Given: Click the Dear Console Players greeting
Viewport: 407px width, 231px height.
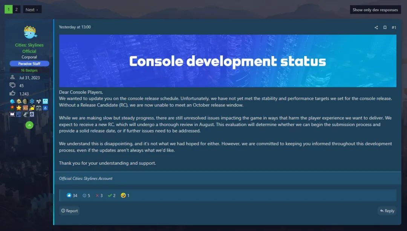Looking at the screenshot, I should (x=81, y=92).
